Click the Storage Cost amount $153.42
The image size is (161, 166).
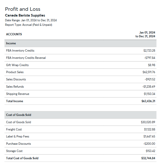pos(150,151)
